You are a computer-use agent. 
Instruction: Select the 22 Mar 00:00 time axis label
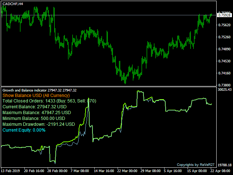[x=127, y=171]
